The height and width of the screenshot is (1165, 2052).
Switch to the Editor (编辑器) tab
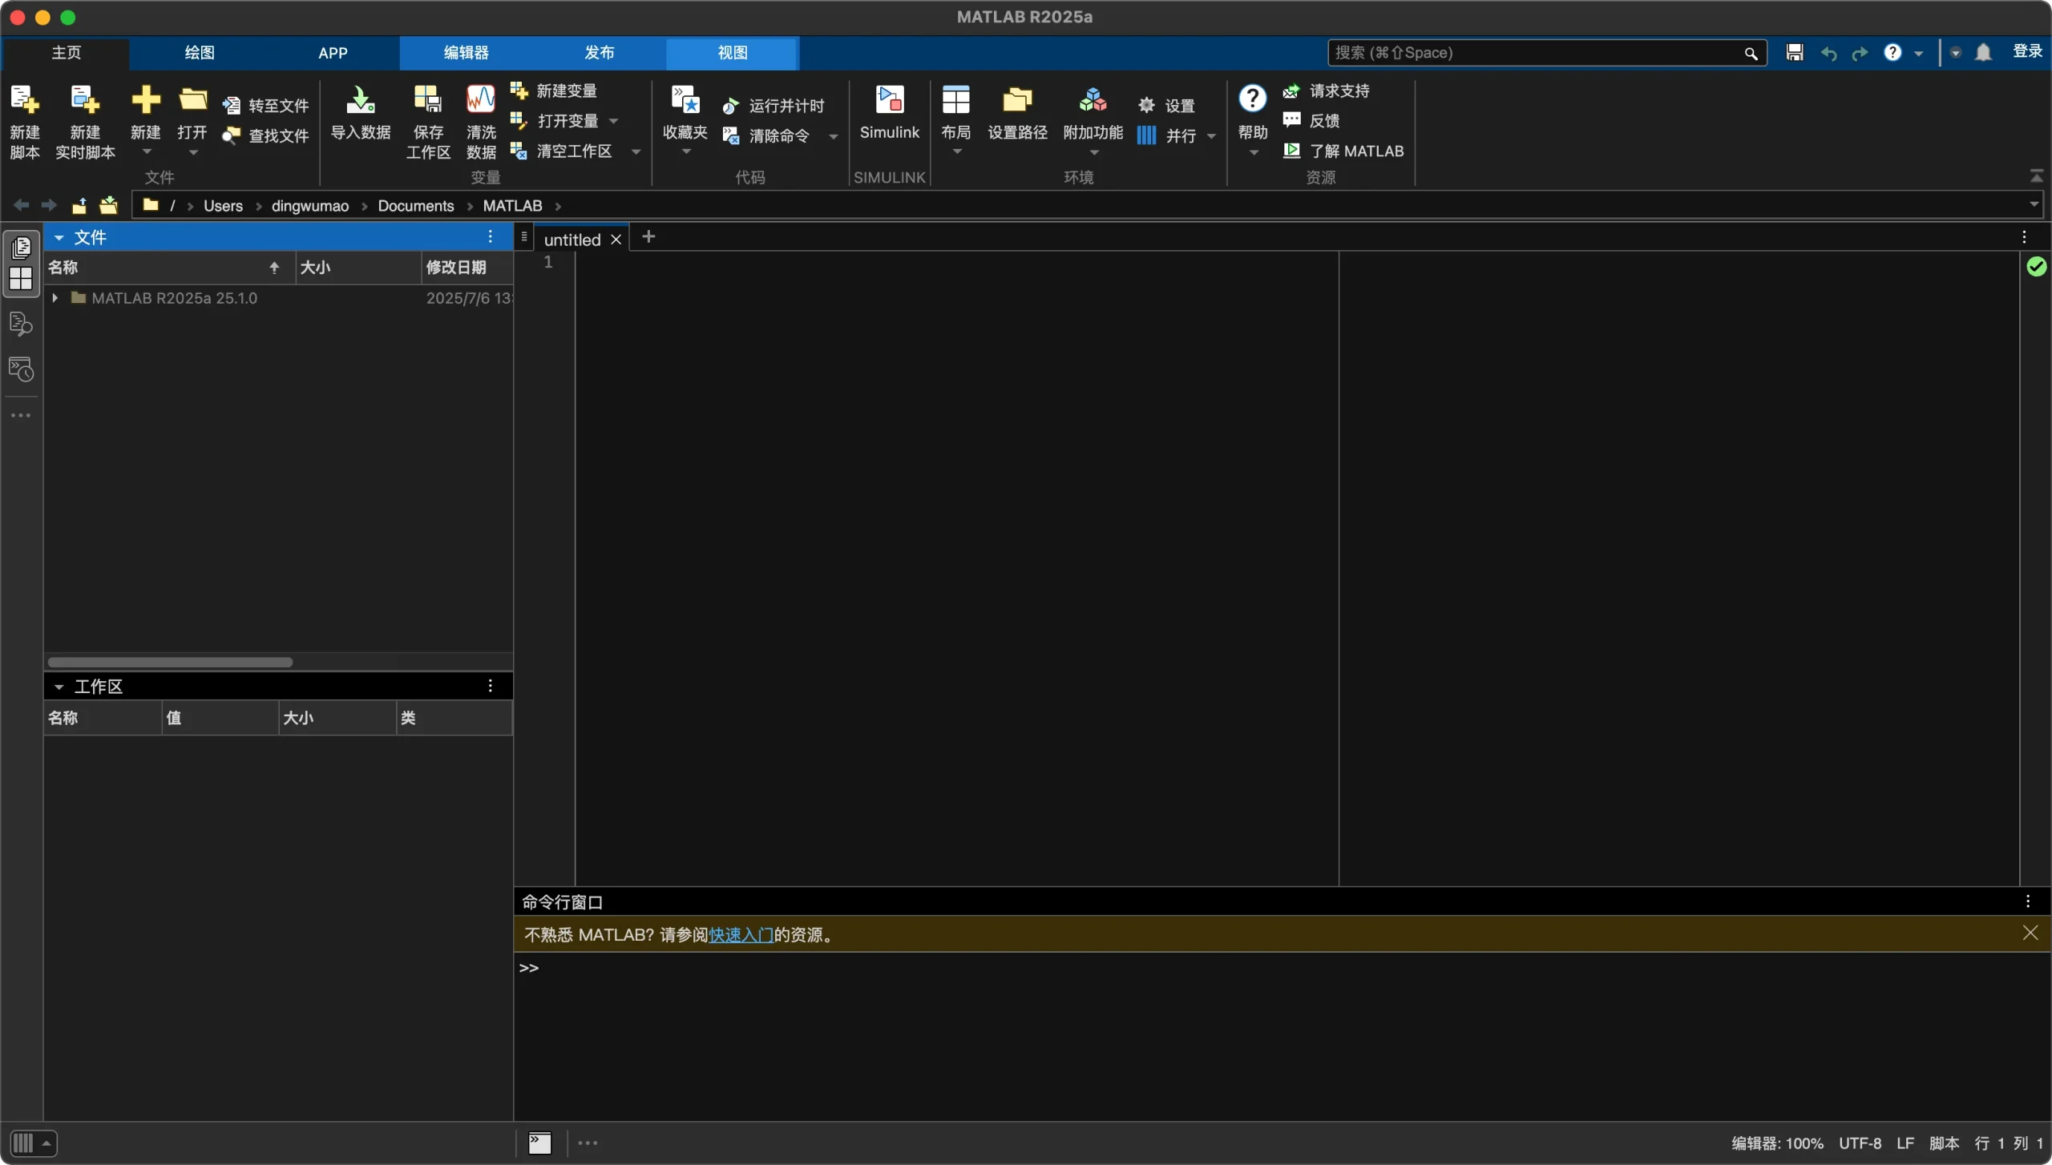(466, 53)
